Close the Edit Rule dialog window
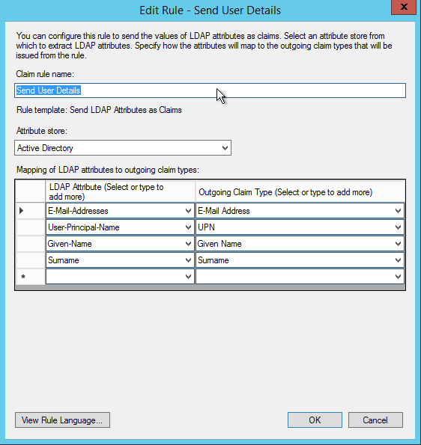421x445 pixels. 404,7
